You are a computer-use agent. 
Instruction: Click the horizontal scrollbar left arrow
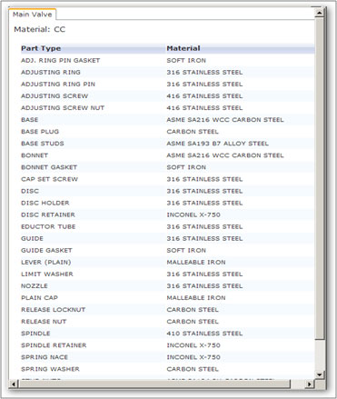tap(14, 384)
